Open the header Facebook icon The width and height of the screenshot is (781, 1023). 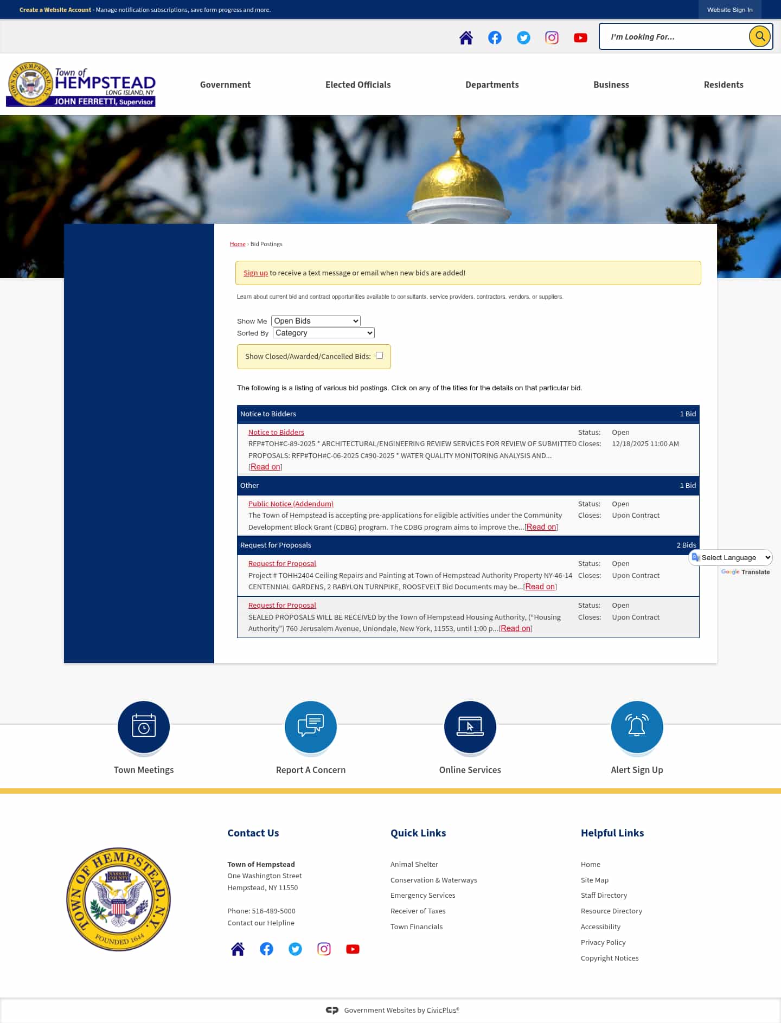(x=495, y=37)
